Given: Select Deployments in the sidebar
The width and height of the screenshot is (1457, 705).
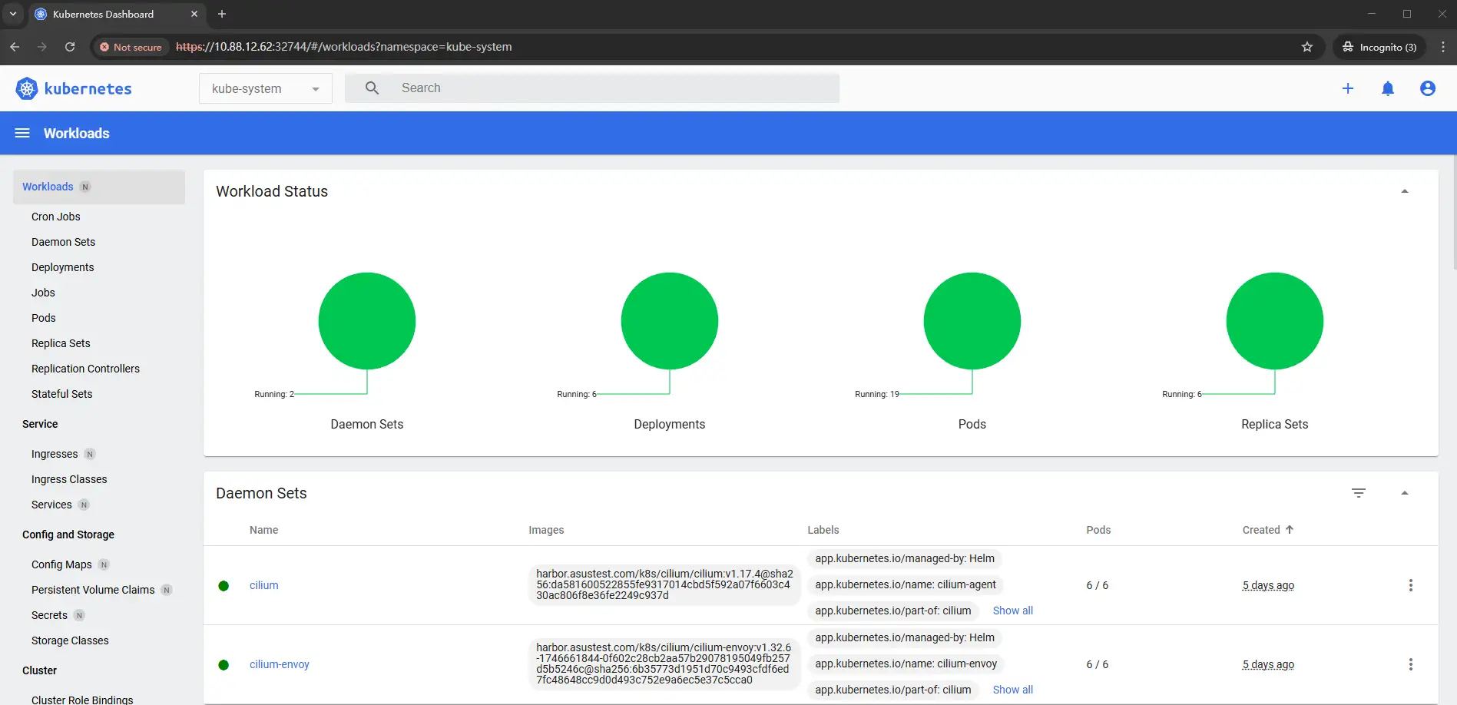Looking at the screenshot, I should click(62, 267).
